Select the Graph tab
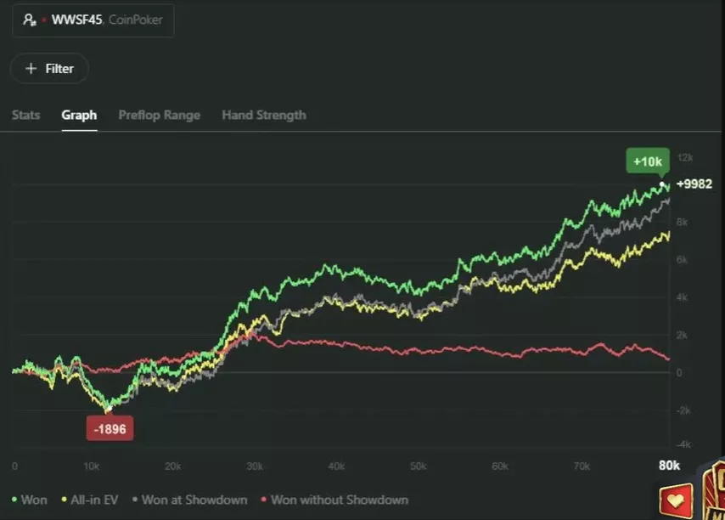The height and width of the screenshot is (520, 725). click(x=79, y=116)
